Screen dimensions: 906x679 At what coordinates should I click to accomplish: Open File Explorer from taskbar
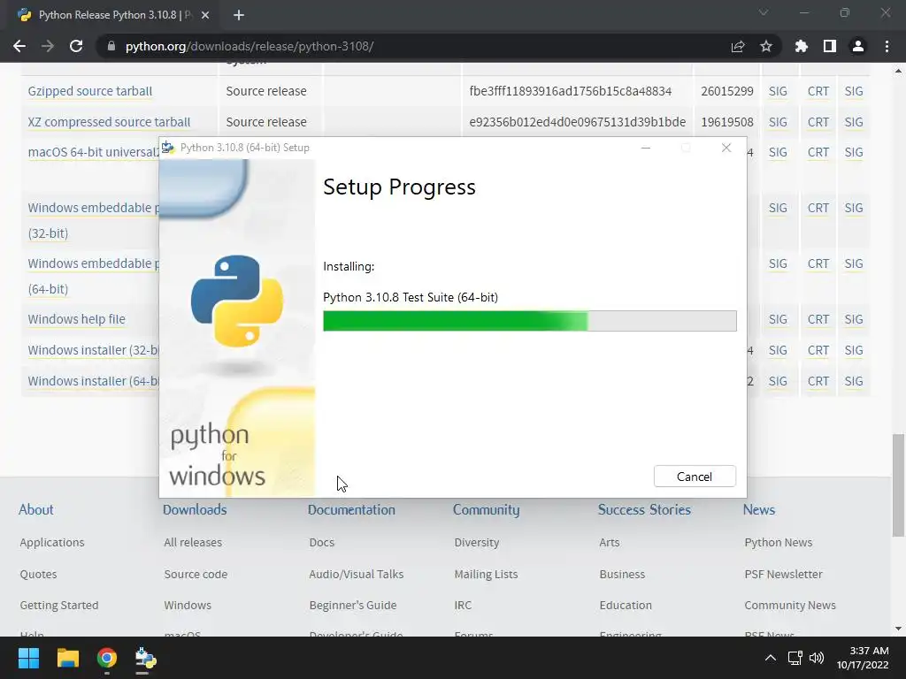[x=67, y=658]
